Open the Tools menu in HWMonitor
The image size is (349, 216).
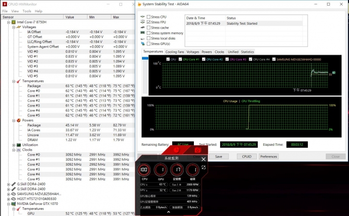[x=27, y=11]
